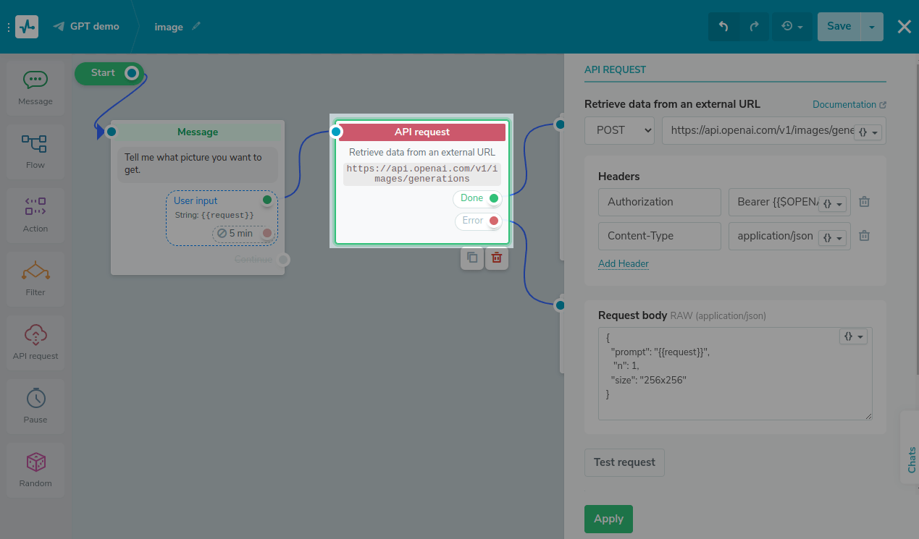Delete the selected API request node
The width and height of the screenshot is (919, 539).
tap(497, 258)
